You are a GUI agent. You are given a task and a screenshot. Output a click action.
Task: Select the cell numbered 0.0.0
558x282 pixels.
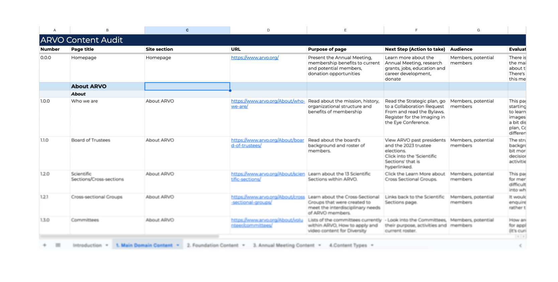click(x=55, y=68)
